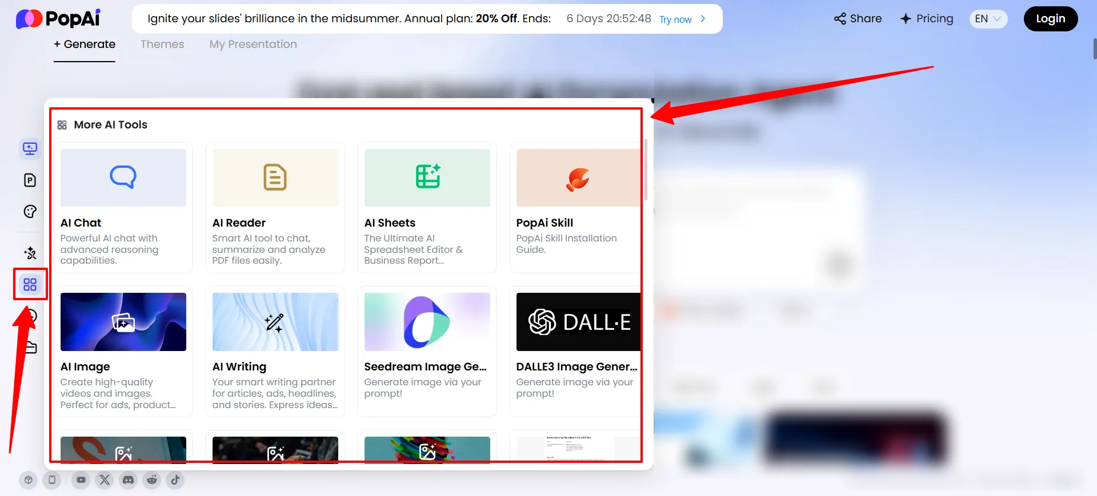Click the PopAi logo
The image size is (1097, 496).
click(58, 19)
